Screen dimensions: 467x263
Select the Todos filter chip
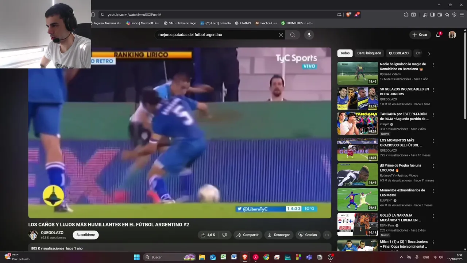(x=345, y=53)
